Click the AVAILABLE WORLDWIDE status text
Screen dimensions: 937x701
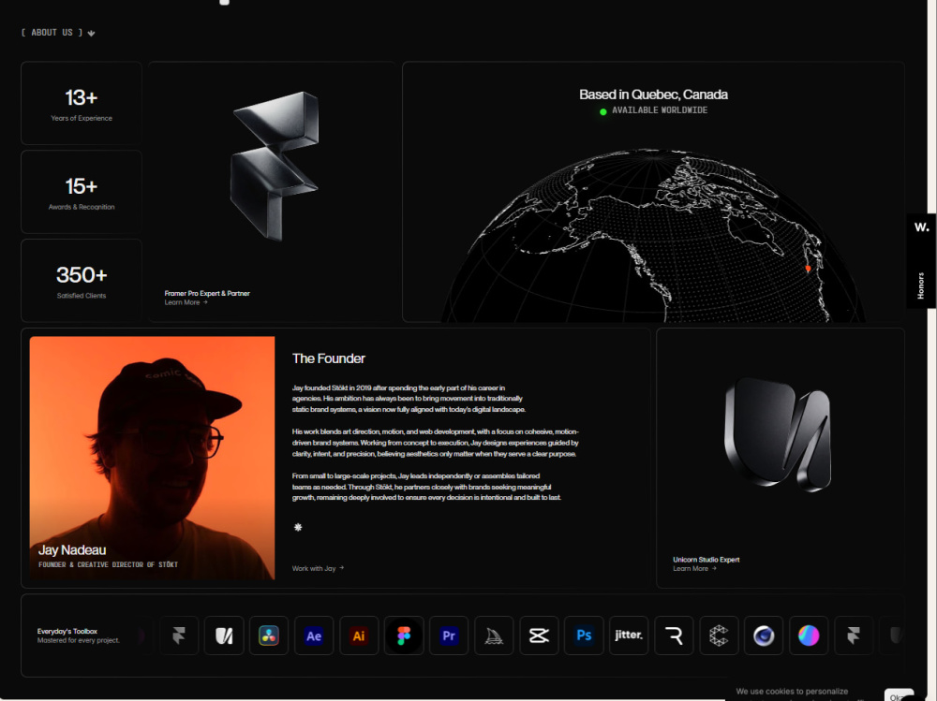pyautogui.click(x=659, y=110)
